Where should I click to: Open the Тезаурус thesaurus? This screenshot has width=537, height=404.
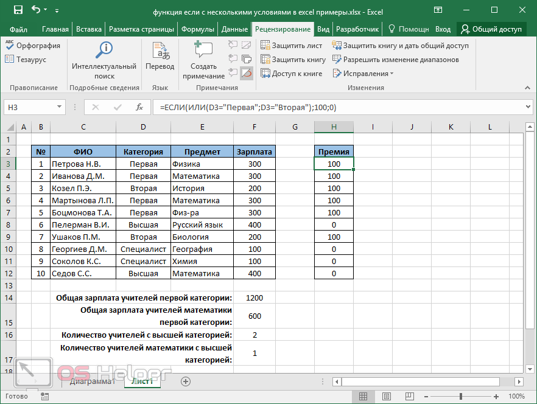(26, 60)
